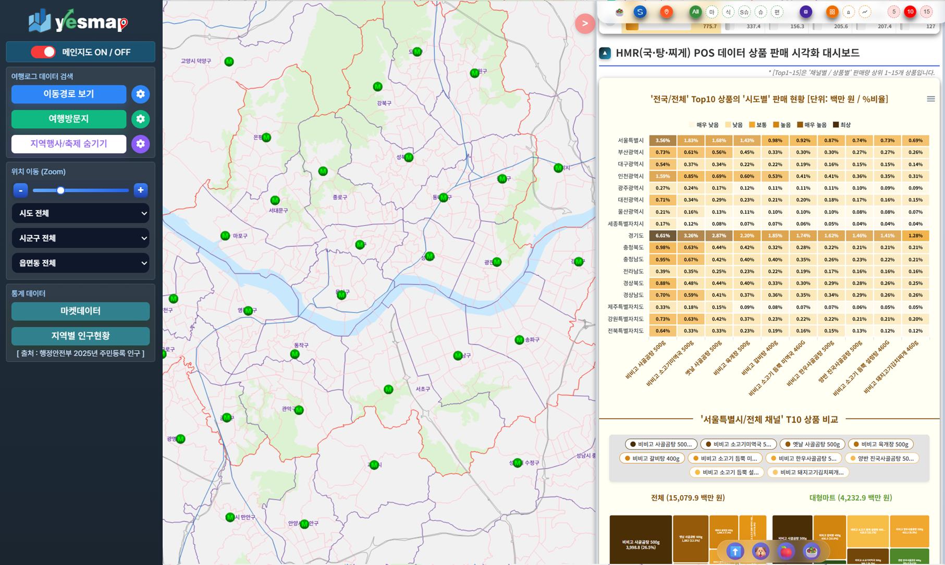
Task: Click the dog face icon in bottom dock
Action: pos(760,551)
